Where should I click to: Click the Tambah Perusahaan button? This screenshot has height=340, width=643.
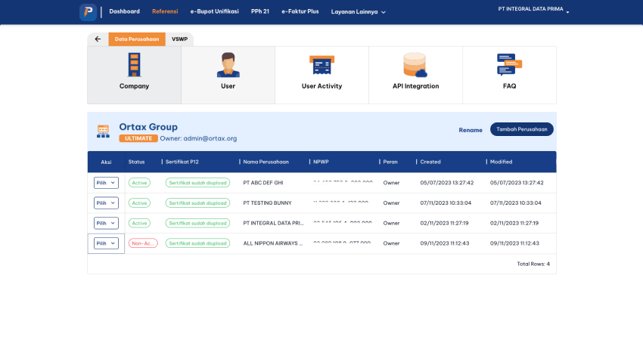(x=521, y=129)
